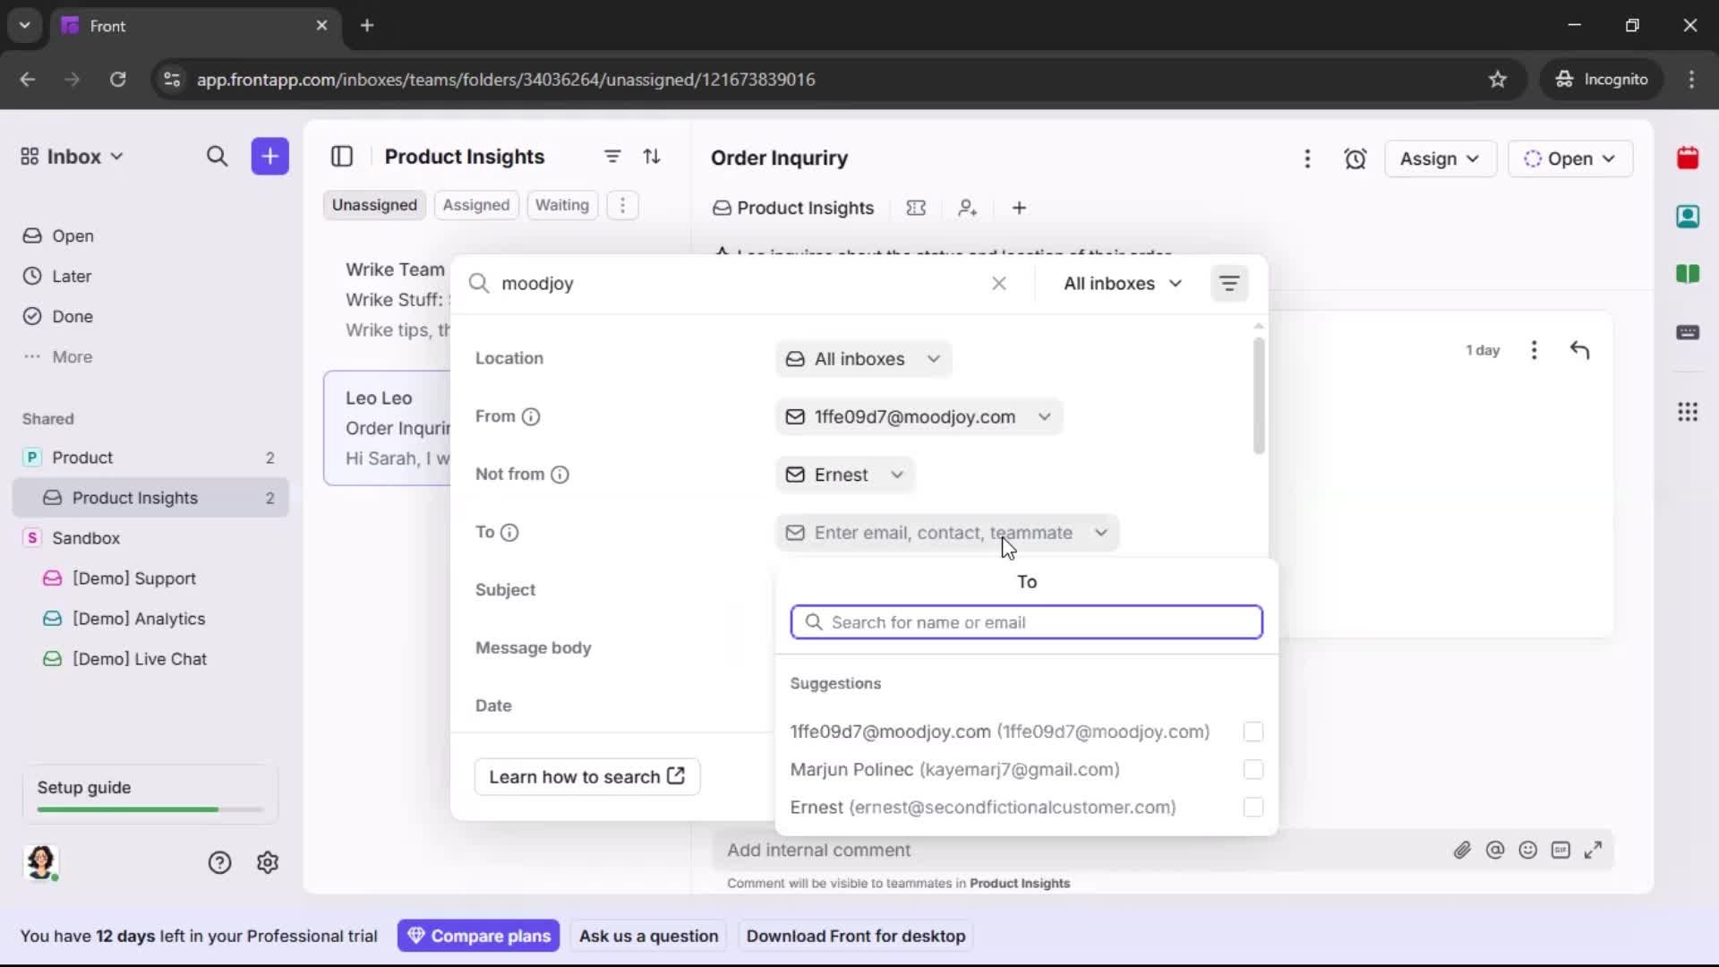Click Learn how to search link
The image size is (1719, 967).
(586, 776)
